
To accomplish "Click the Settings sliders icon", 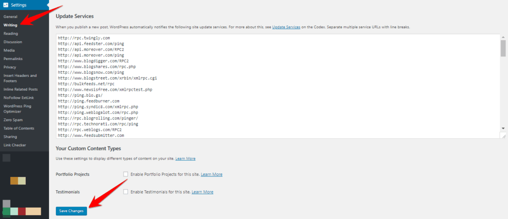I will click(x=5, y=5).
